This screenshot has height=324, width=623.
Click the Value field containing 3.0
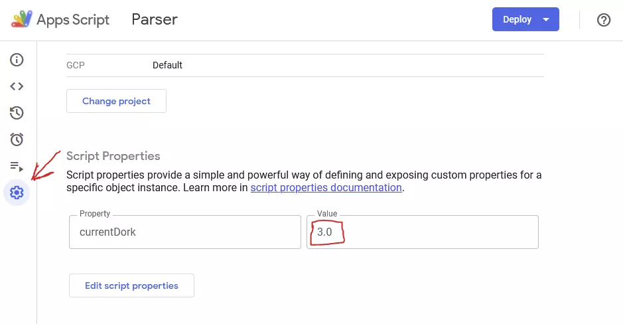click(x=423, y=232)
